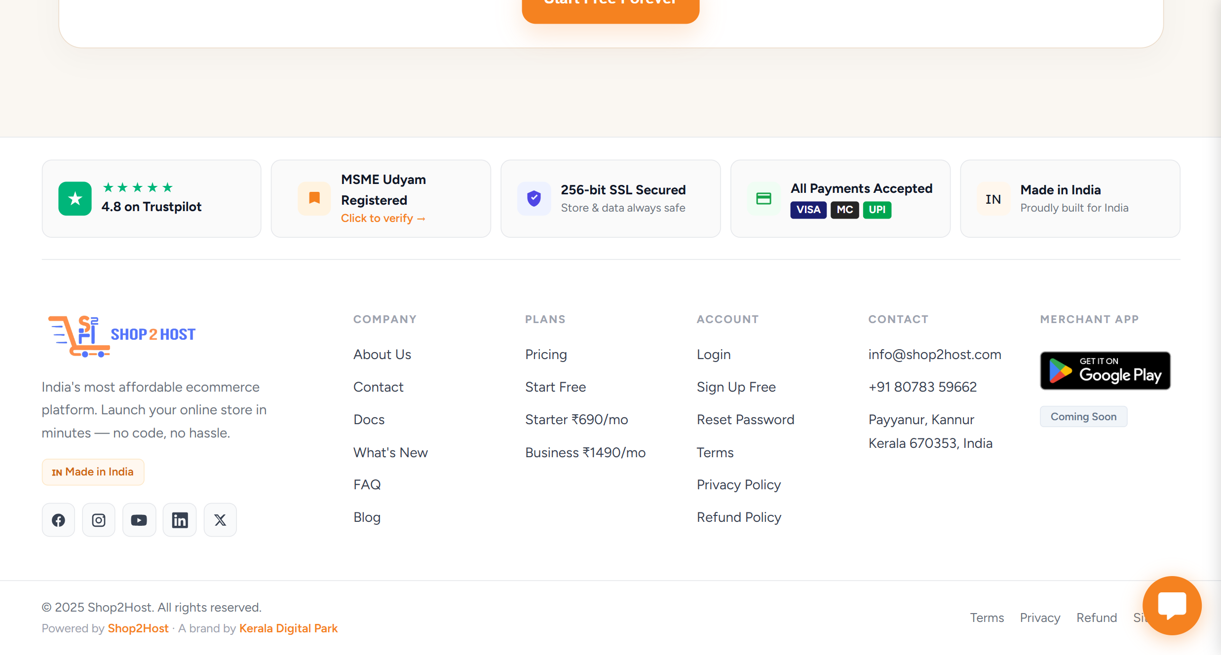Click the Shop2Host cart logo
Viewport: 1221px width, 655px height.
(79, 335)
